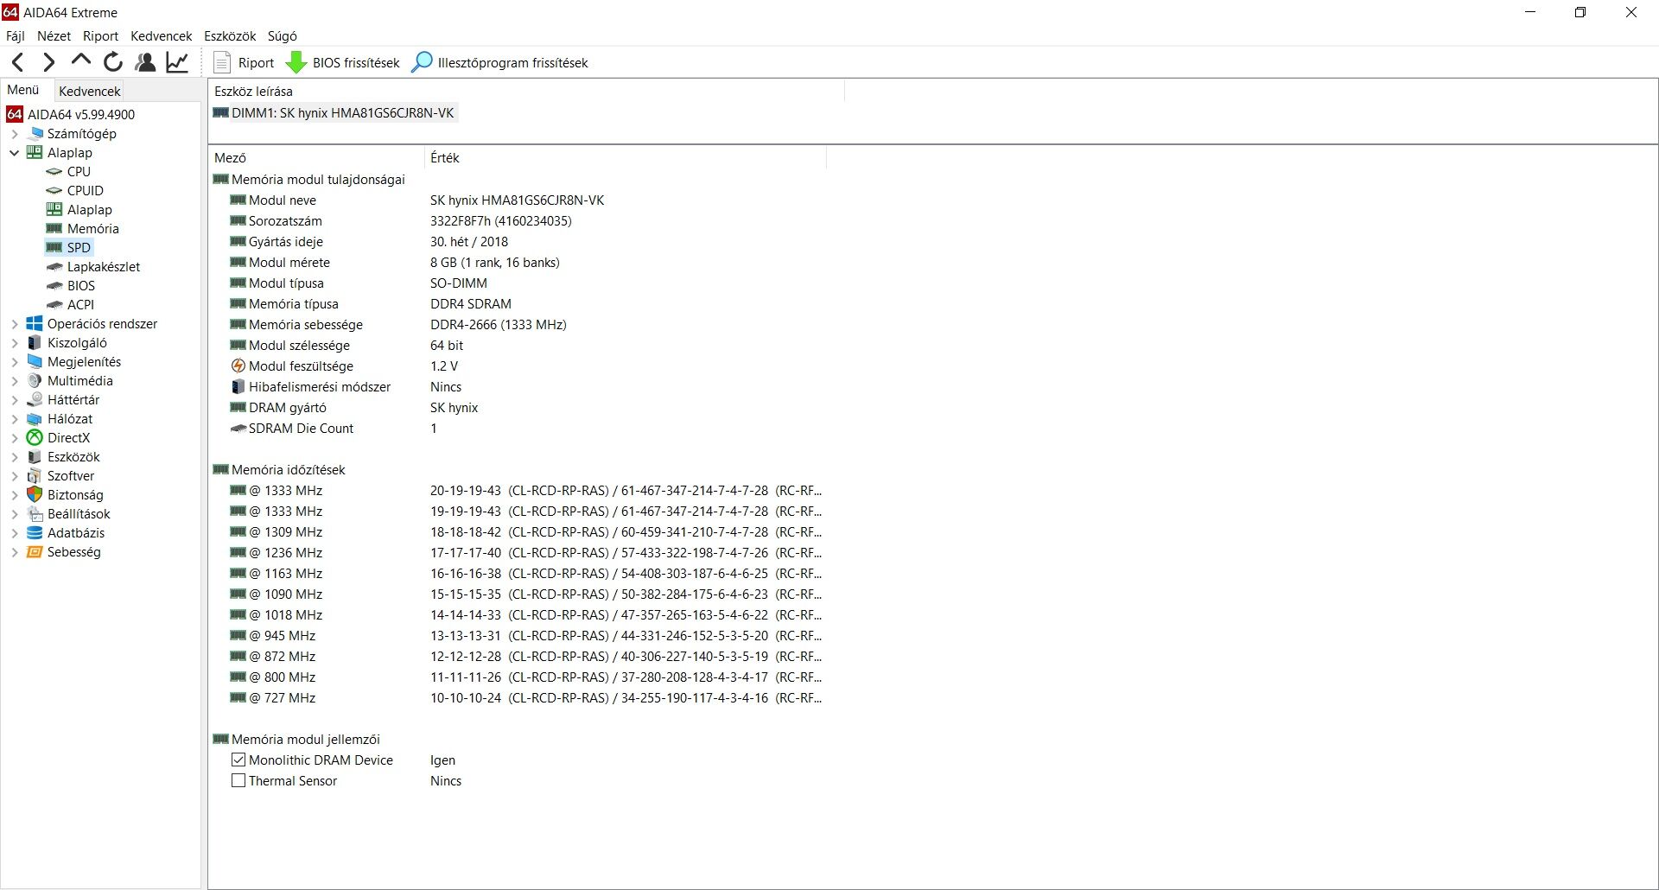Select the Modul neve row

517,200
